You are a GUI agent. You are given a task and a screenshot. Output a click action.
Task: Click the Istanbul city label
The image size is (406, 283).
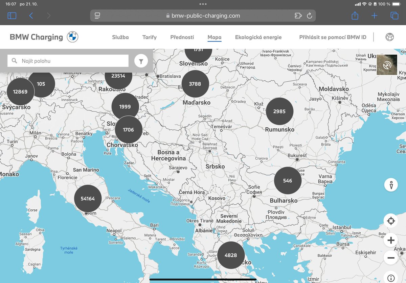tap(342, 227)
